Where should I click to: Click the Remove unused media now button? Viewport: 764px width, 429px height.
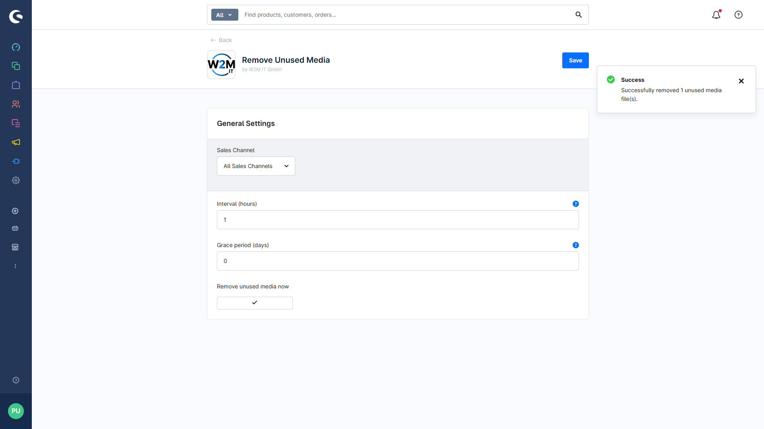(x=255, y=303)
